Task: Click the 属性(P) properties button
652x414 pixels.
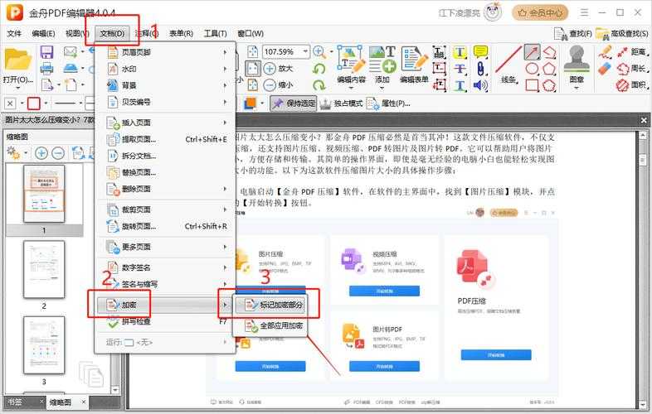Action: [388, 103]
